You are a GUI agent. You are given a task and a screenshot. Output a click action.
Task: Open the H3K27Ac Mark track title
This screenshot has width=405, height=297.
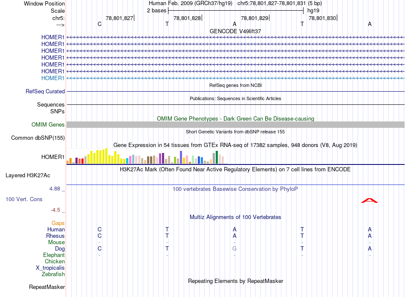pos(235,170)
